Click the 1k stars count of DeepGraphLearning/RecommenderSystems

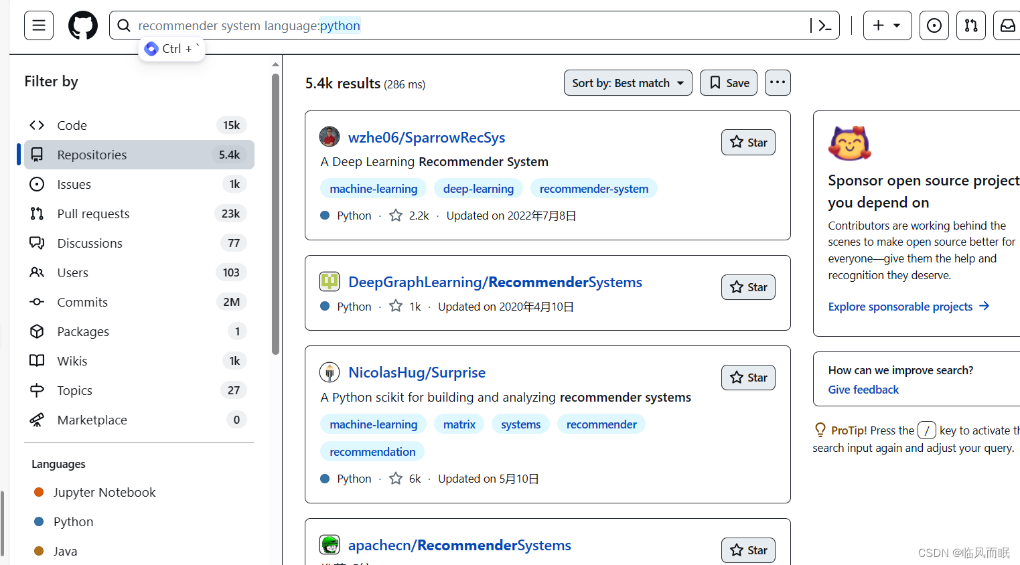click(x=415, y=307)
